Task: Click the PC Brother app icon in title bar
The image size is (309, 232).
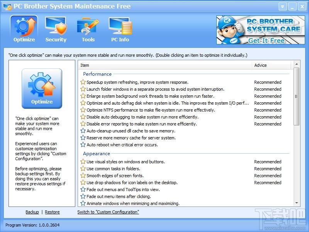Action: pos(8,7)
